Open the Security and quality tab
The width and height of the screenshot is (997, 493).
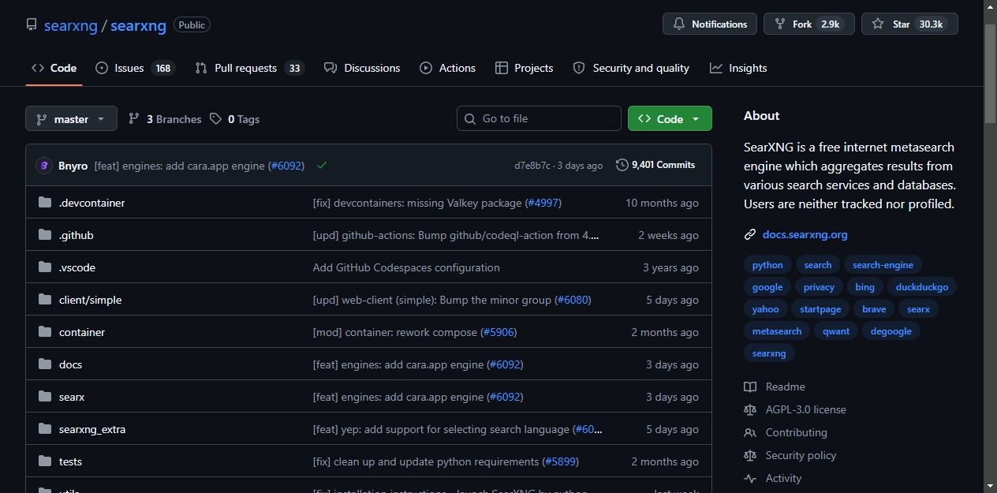coord(631,68)
